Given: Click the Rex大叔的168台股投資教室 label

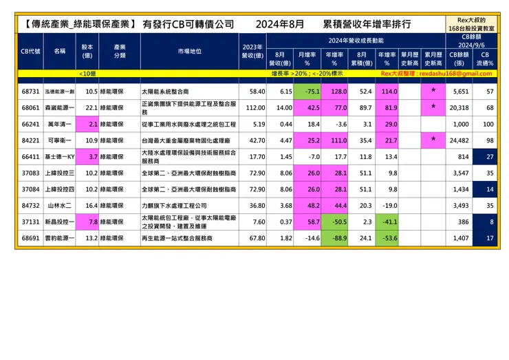Looking at the screenshot, I should point(471,24).
